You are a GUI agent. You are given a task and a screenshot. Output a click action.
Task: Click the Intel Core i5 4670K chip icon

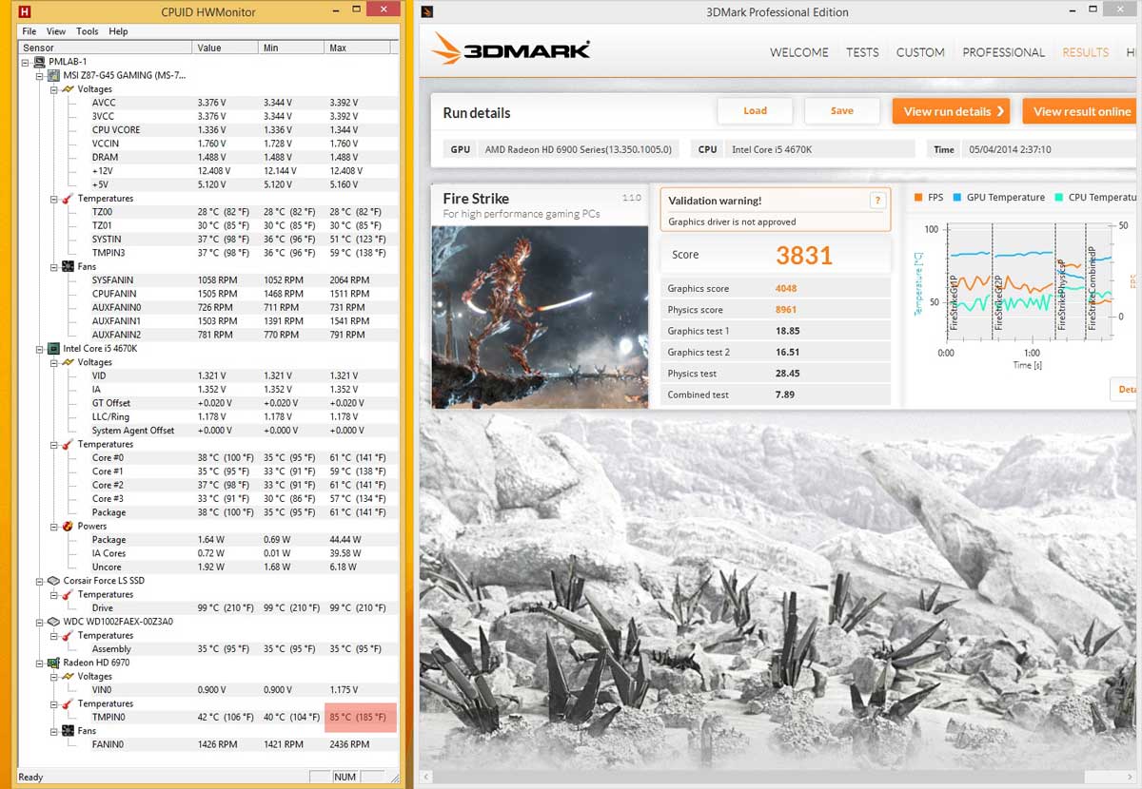coord(54,349)
